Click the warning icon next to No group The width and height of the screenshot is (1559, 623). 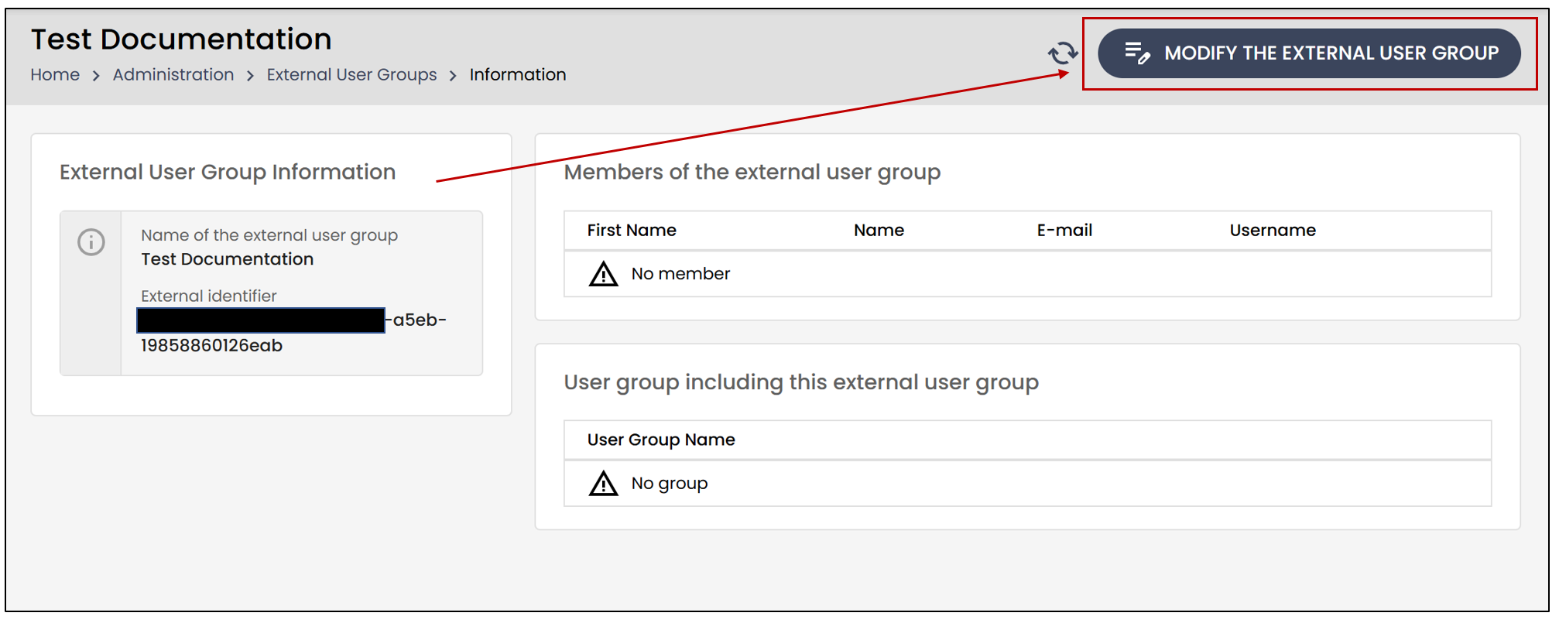coord(603,484)
